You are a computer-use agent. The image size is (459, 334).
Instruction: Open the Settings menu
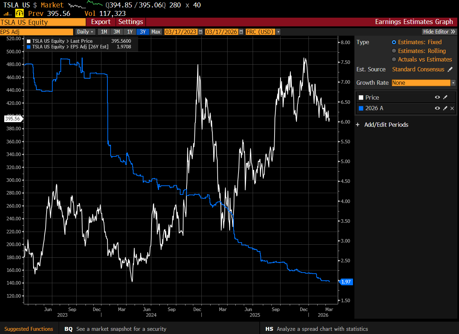131,22
